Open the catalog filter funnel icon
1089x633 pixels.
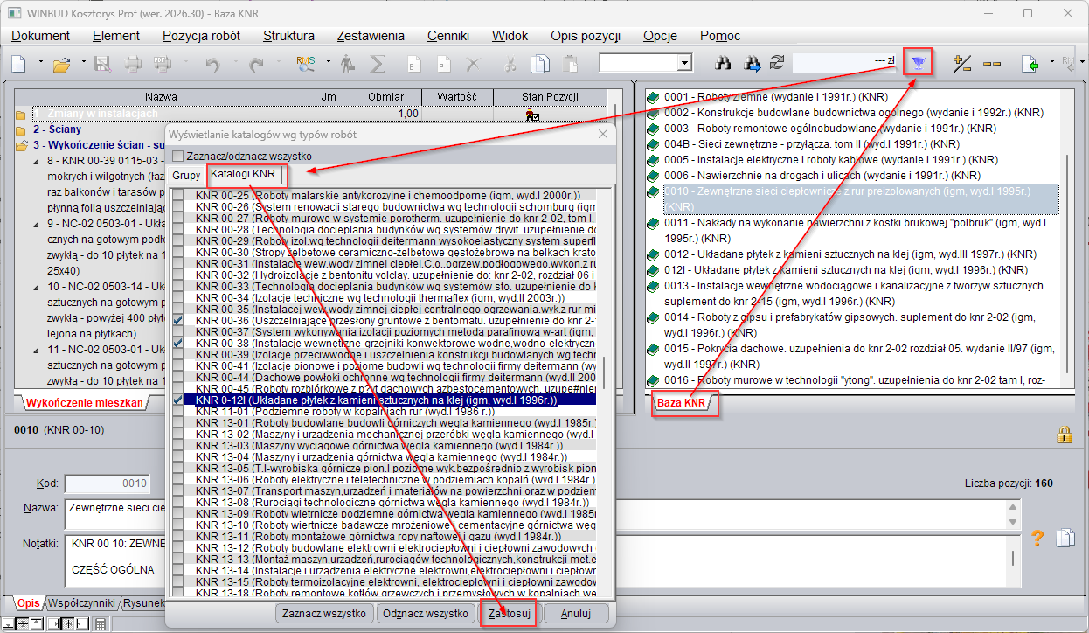tap(918, 62)
